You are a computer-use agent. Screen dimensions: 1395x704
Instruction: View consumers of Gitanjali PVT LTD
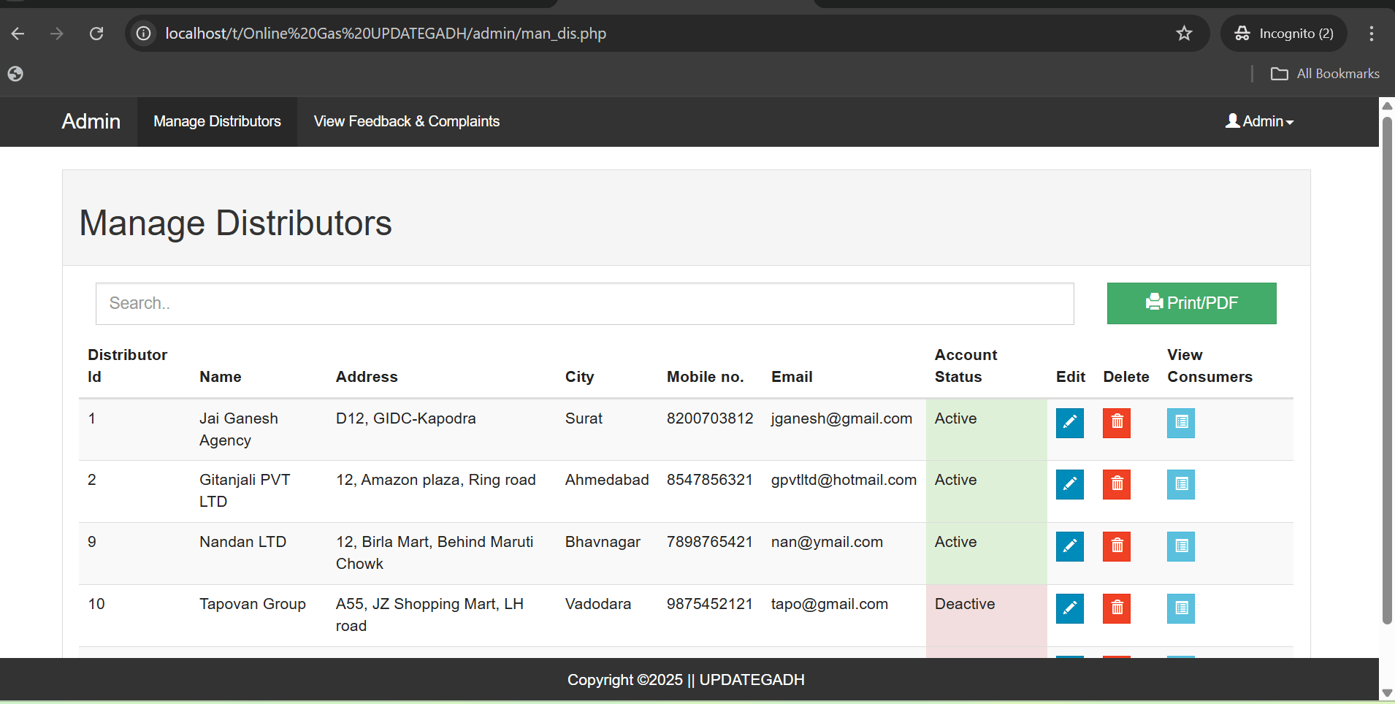pos(1180,484)
